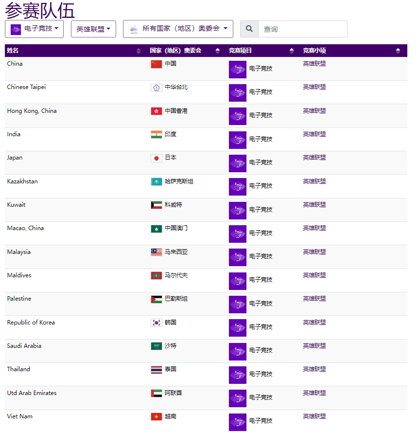
Task: Click the esports icon in Malaysia row
Action: (238, 257)
